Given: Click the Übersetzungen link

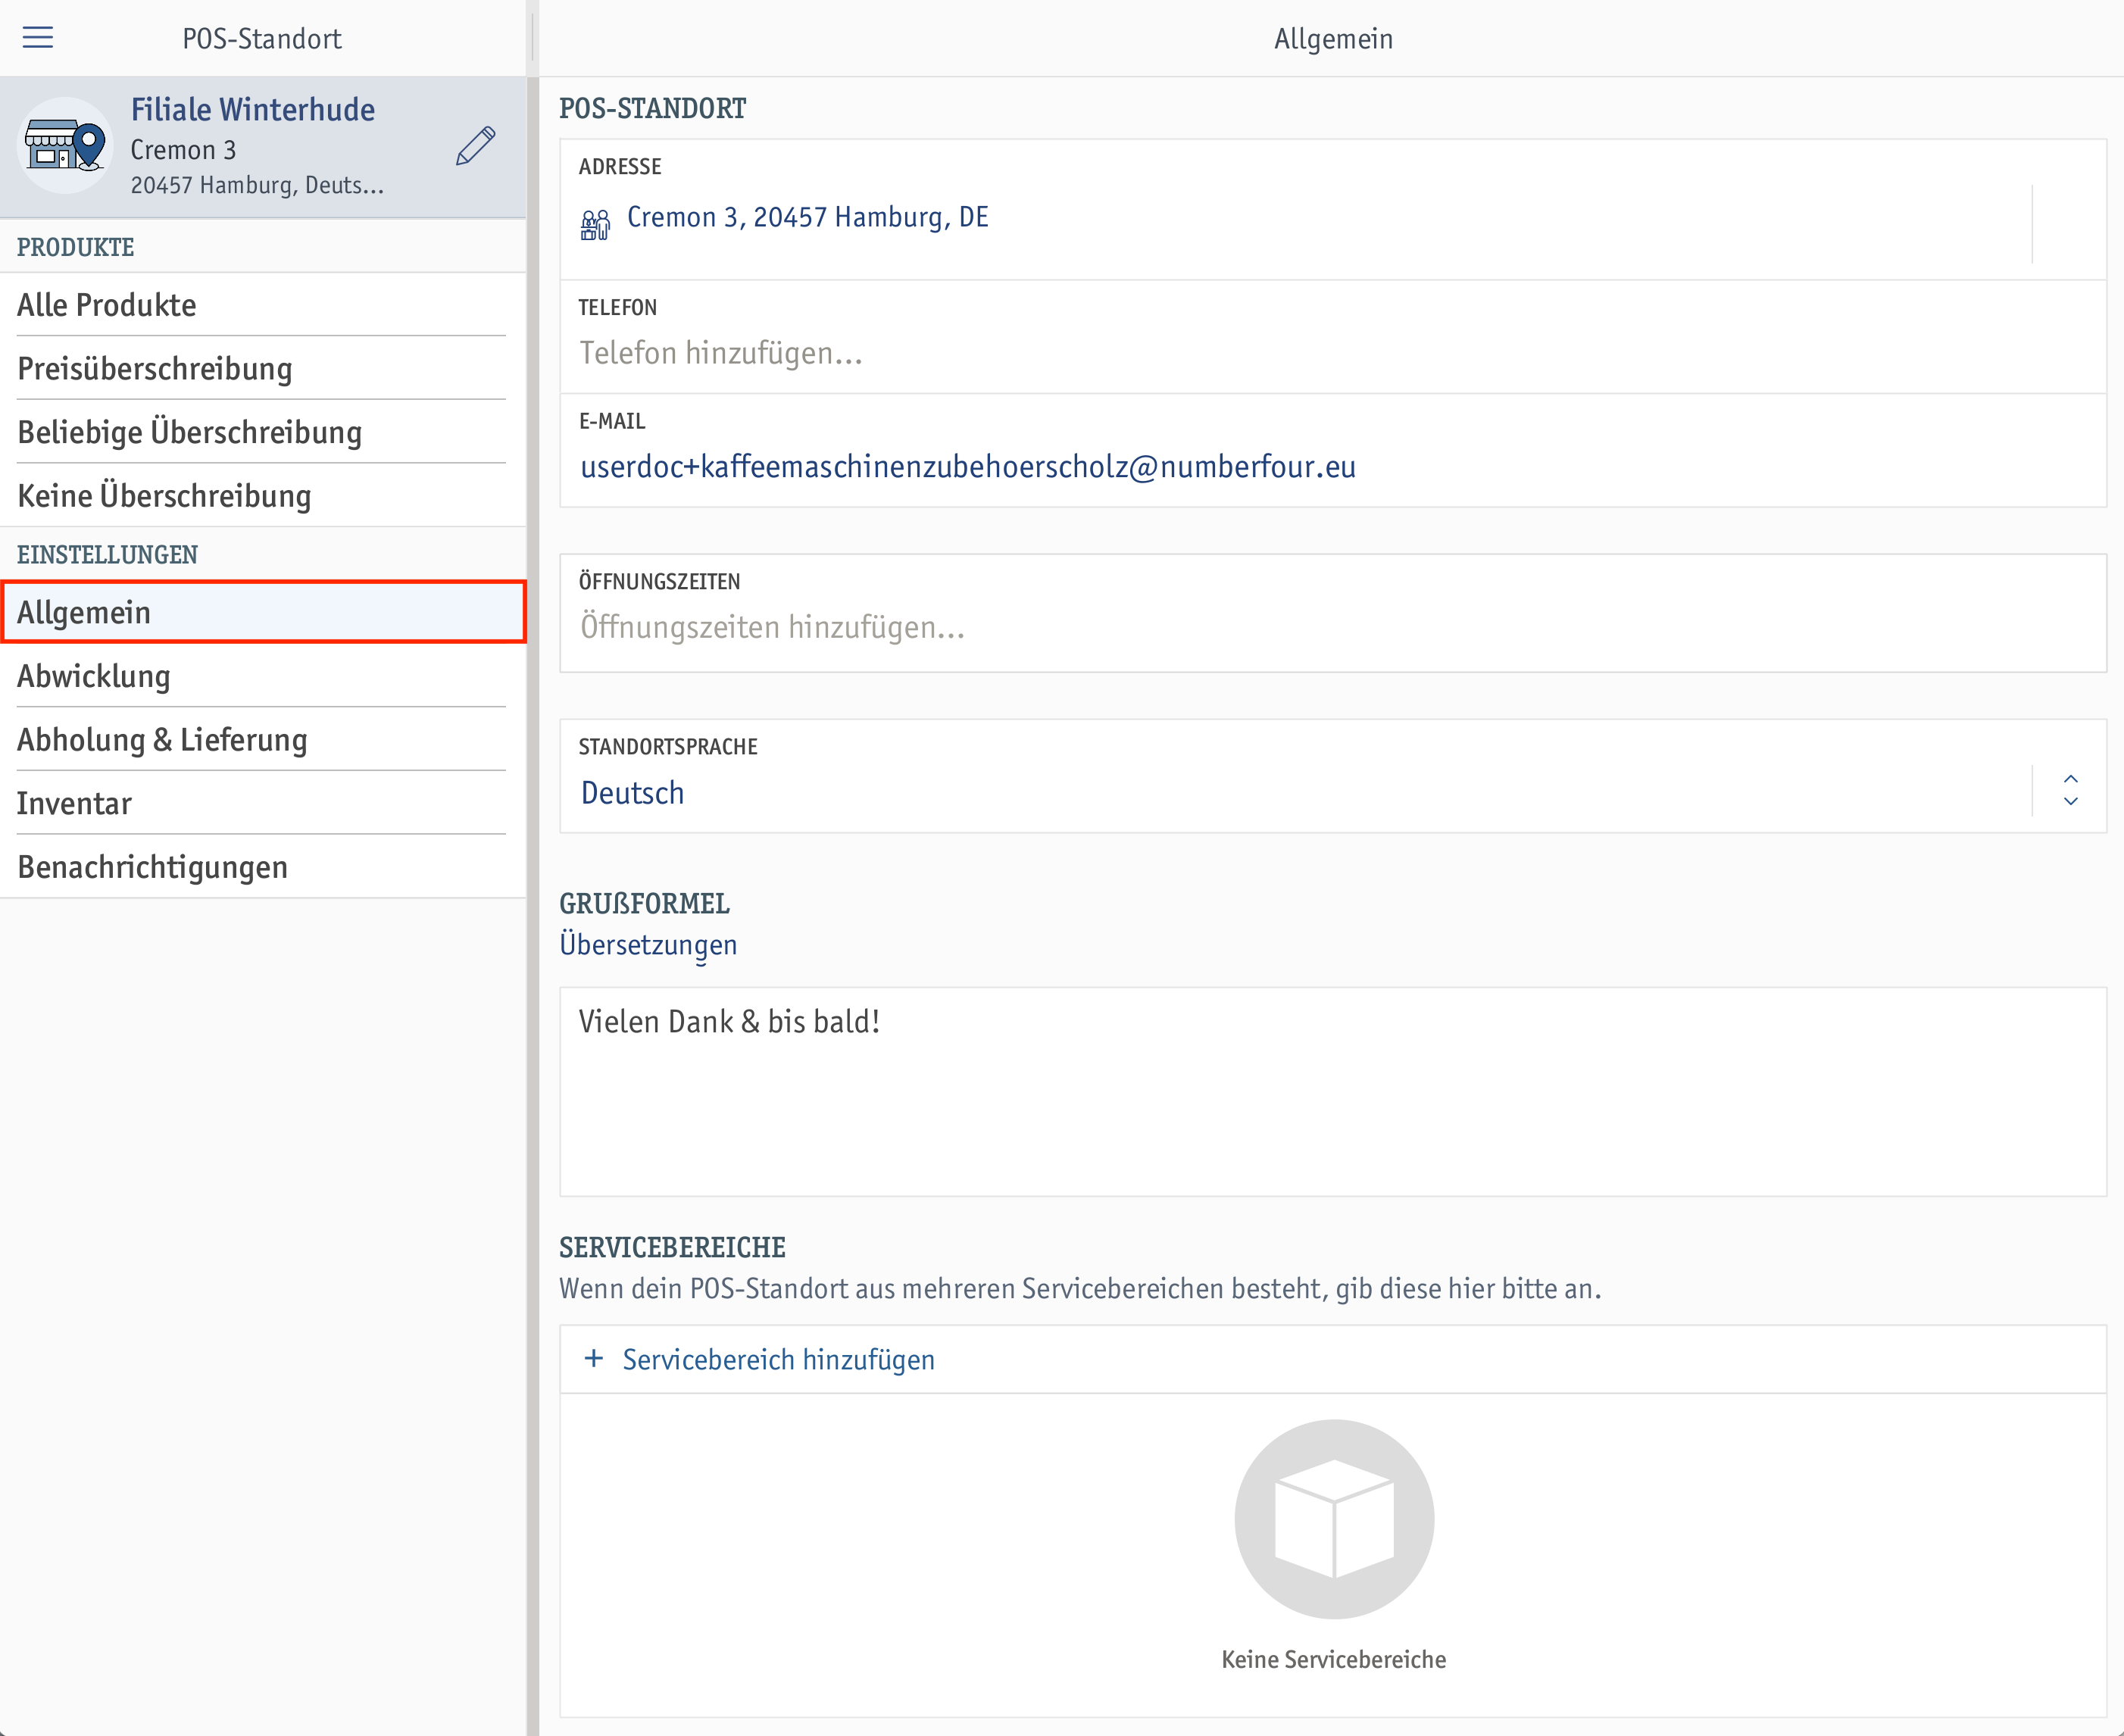Looking at the screenshot, I should pos(648,945).
